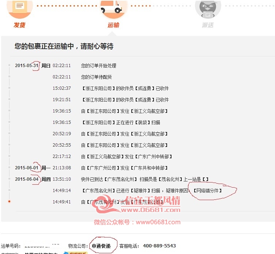This screenshot has height=254, width=275.
Task: Click the entry 您的订单开始处理
Action: click(x=99, y=66)
